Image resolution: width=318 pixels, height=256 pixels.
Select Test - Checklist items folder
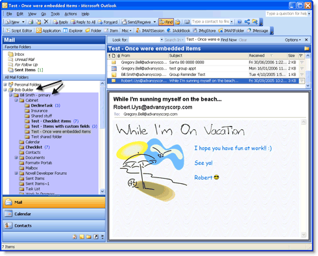[51, 121]
